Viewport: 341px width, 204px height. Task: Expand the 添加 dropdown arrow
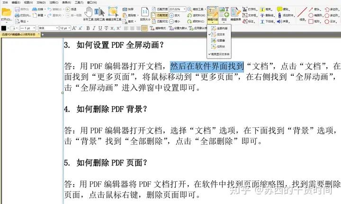(224, 22)
